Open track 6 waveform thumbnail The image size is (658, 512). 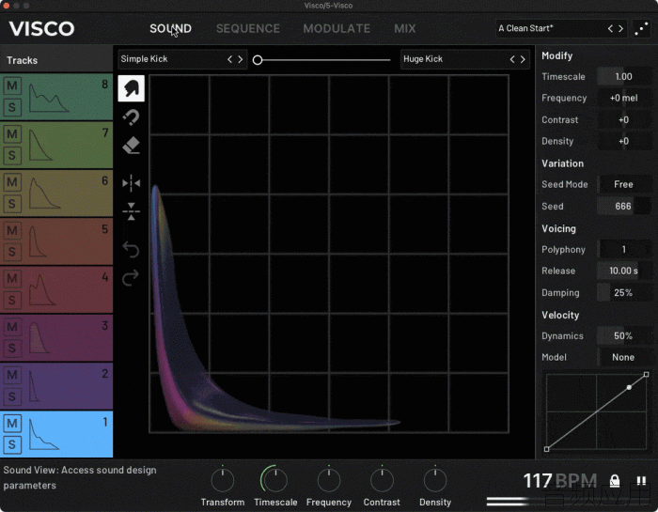coord(44,194)
